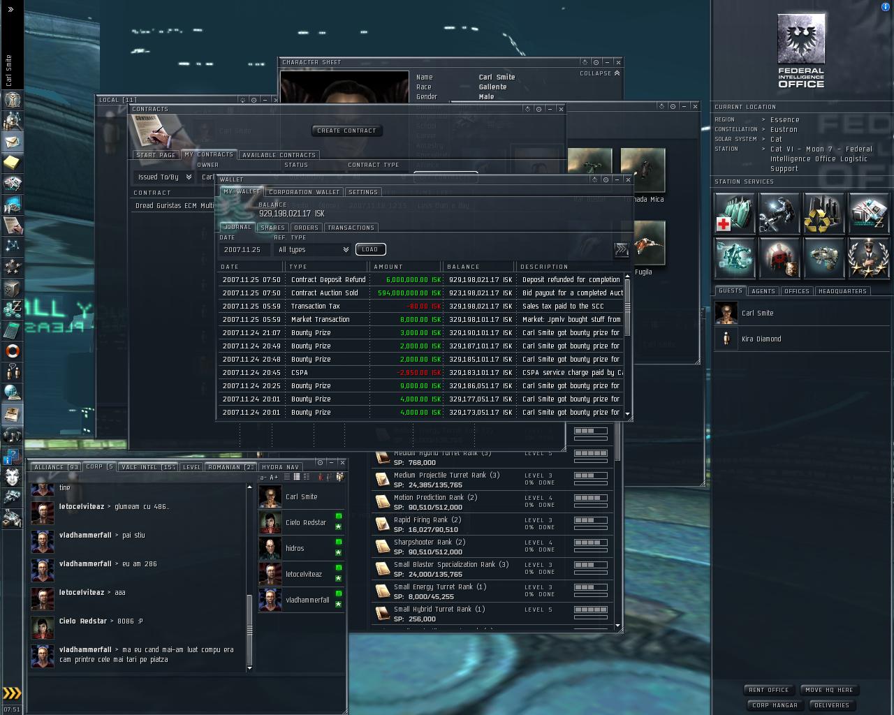Open the Character Sheet sidebar icon

tap(12, 100)
